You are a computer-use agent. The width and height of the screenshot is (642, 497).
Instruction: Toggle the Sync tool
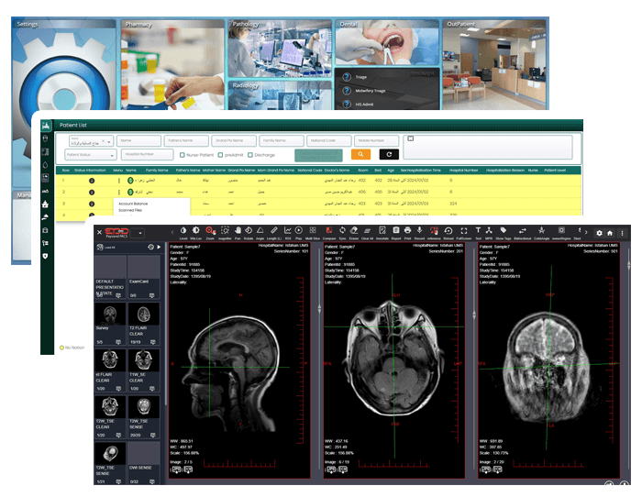[x=342, y=232]
